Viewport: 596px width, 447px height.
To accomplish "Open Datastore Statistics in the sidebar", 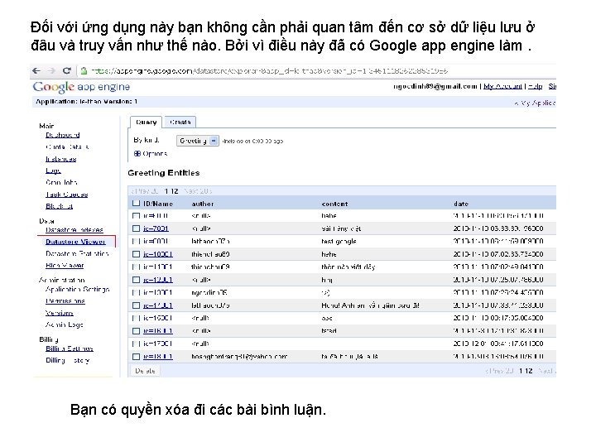I will click(x=77, y=253).
